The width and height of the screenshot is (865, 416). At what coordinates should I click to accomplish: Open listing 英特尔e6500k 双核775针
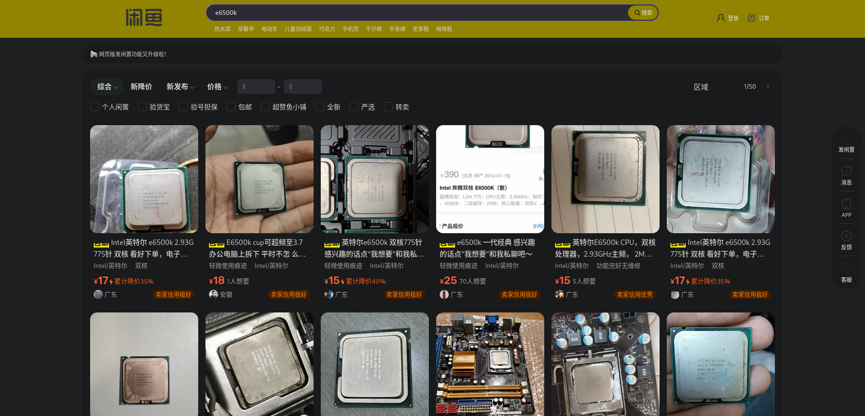click(x=374, y=248)
